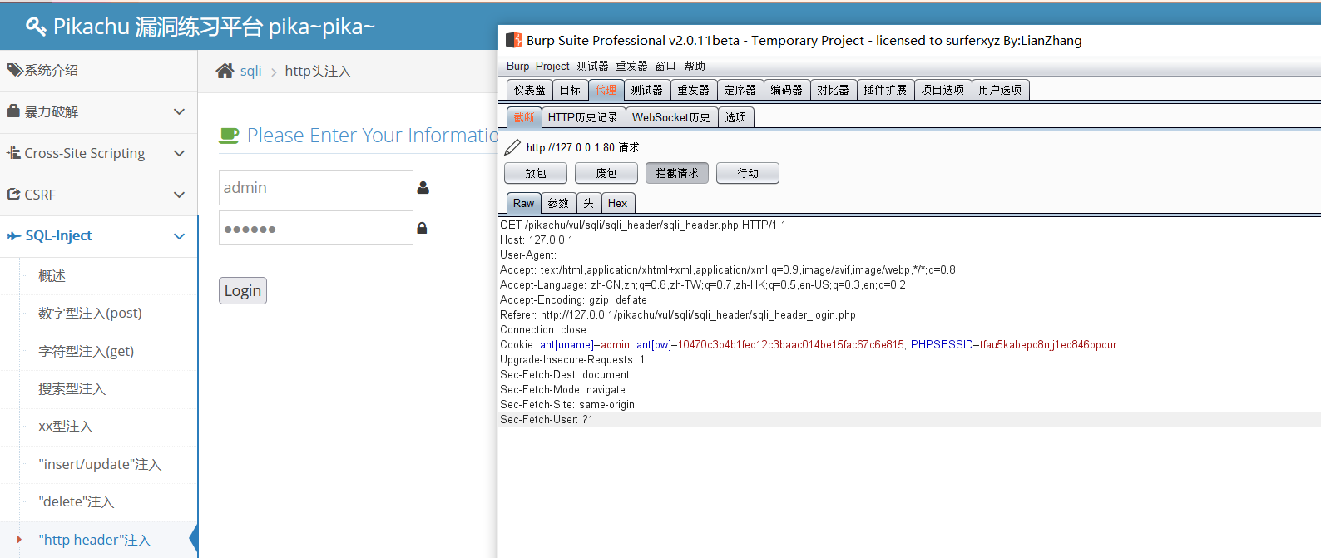Switch to the 定序器 tab
The height and width of the screenshot is (558, 1321).
pyautogui.click(x=740, y=90)
